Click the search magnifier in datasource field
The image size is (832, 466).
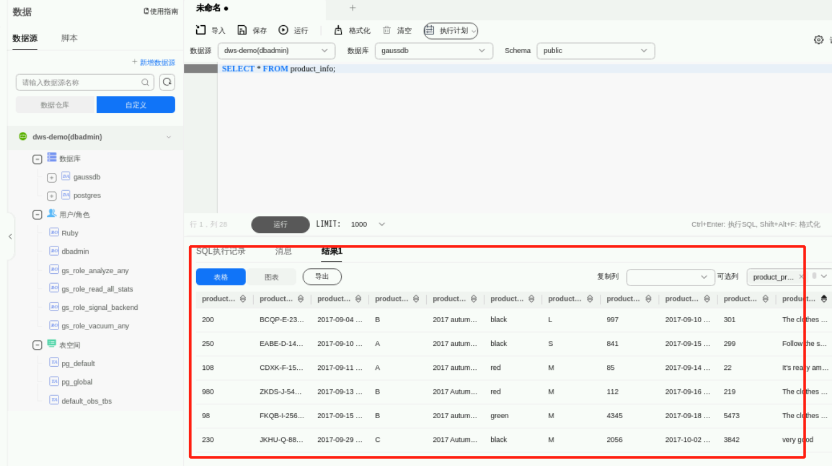(x=145, y=82)
